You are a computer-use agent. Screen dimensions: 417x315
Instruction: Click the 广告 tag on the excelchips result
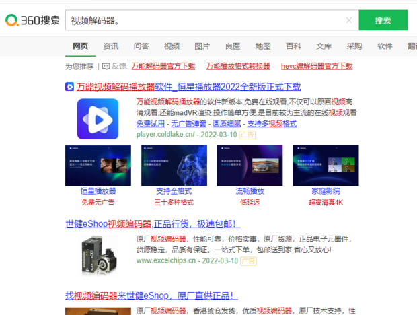(248, 261)
